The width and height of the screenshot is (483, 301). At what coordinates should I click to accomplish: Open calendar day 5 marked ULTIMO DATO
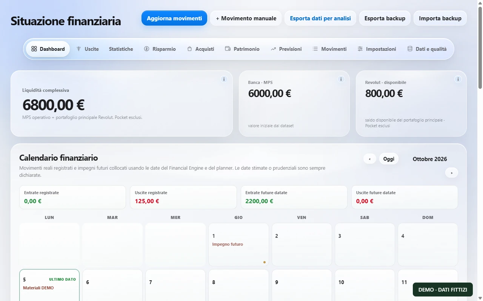(49, 285)
